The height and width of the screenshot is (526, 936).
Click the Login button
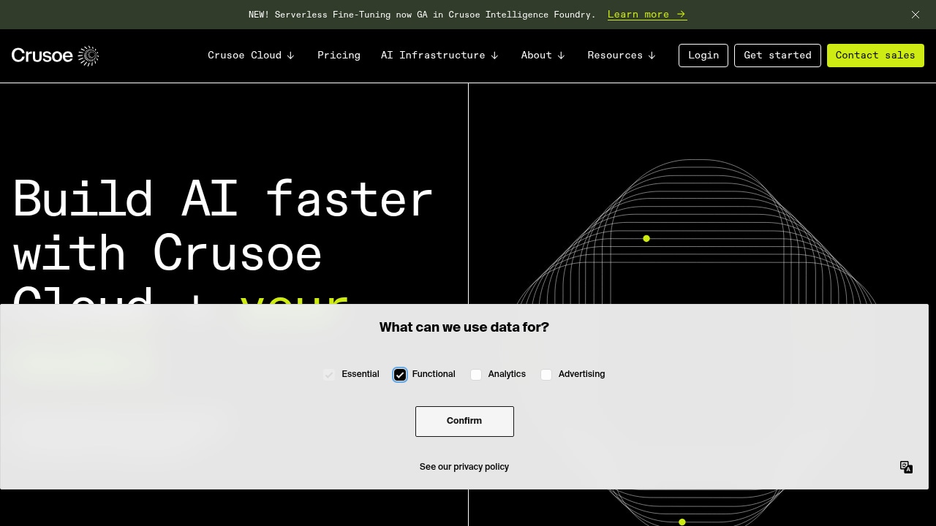703,56
